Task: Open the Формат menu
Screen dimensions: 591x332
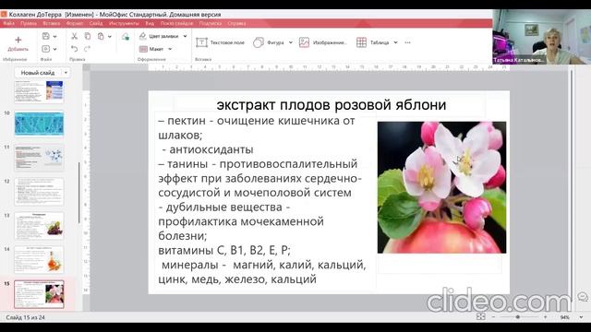Action: [75, 23]
